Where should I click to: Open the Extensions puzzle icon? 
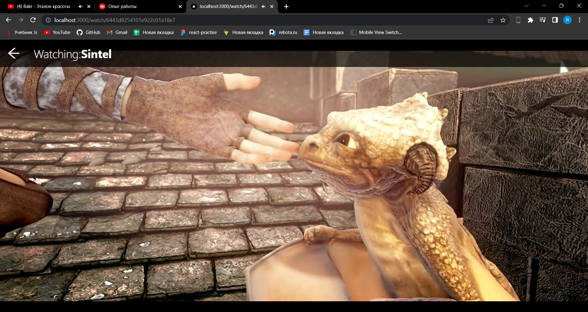coord(530,20)
